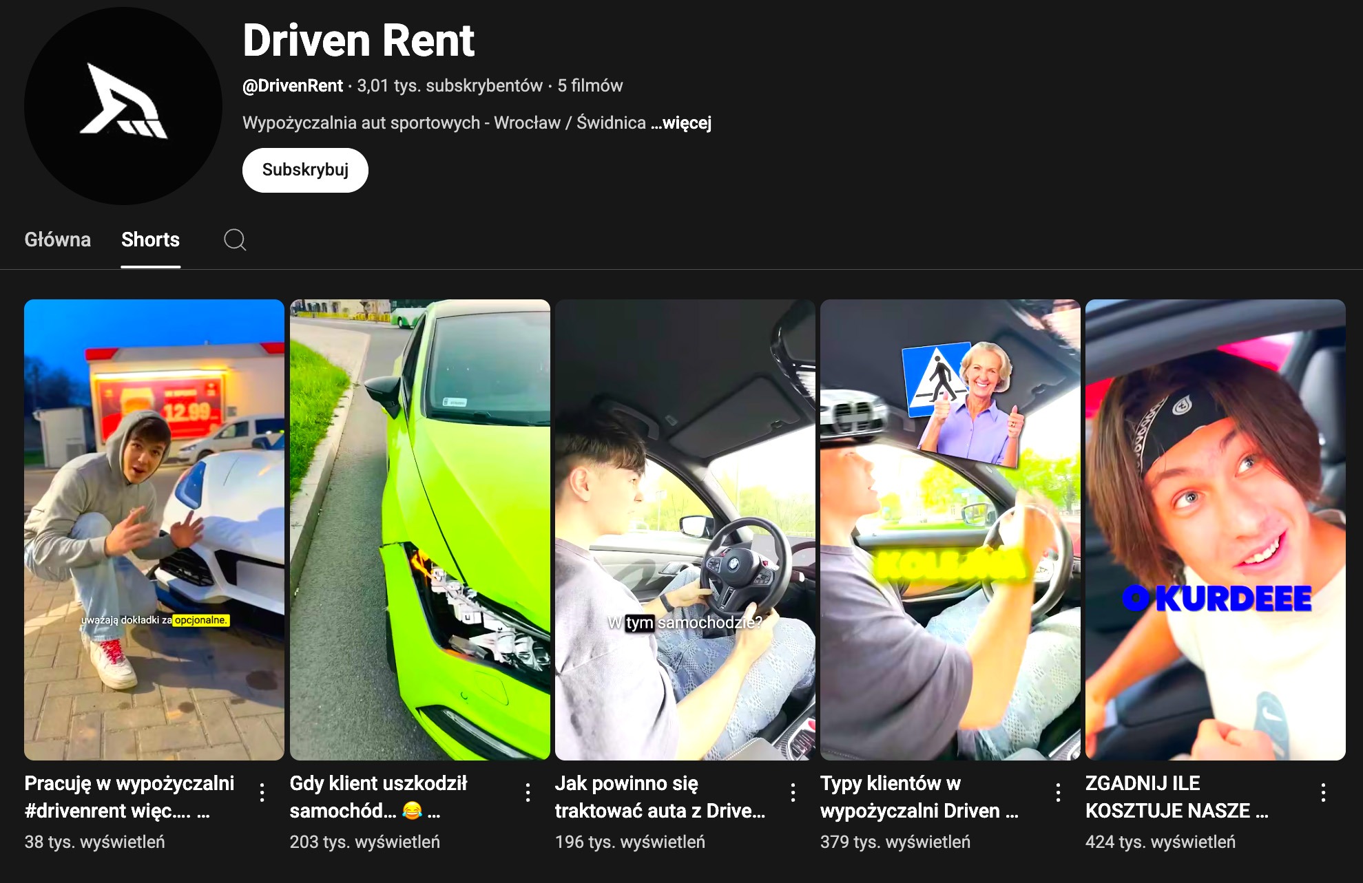Expand the channel description via '...więcej'
This screenshot has height=883, width=1363.
click(680, 123)
